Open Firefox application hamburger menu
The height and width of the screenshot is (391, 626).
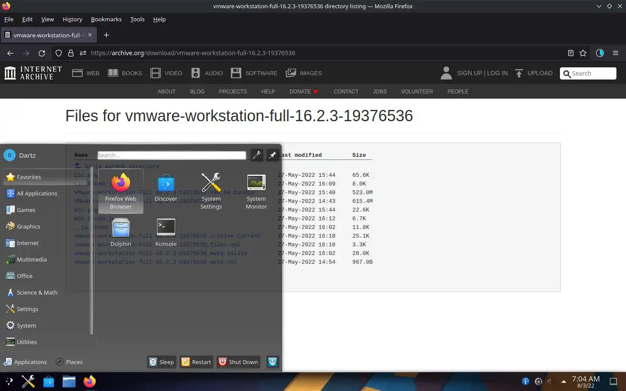tap(616, 53)
